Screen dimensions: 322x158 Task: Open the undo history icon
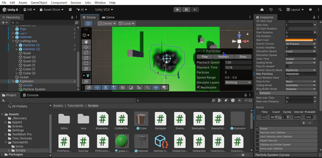point(271,10)
